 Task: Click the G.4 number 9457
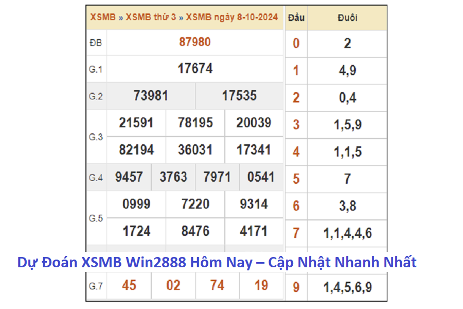click(129, 177)
